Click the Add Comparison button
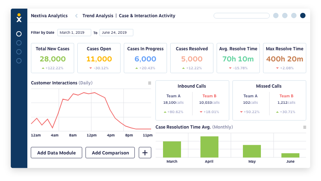 click(110, 153)
